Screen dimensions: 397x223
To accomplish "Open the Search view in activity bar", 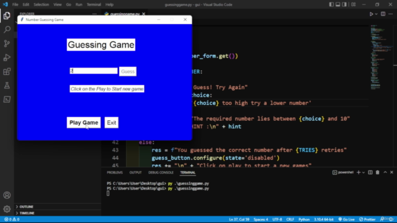I will [7, 30].
